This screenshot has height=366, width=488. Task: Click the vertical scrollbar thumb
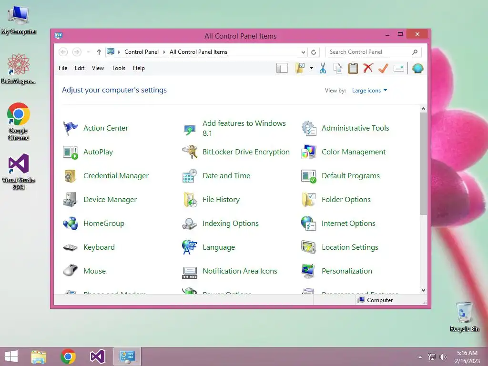[x=423, y=164]
